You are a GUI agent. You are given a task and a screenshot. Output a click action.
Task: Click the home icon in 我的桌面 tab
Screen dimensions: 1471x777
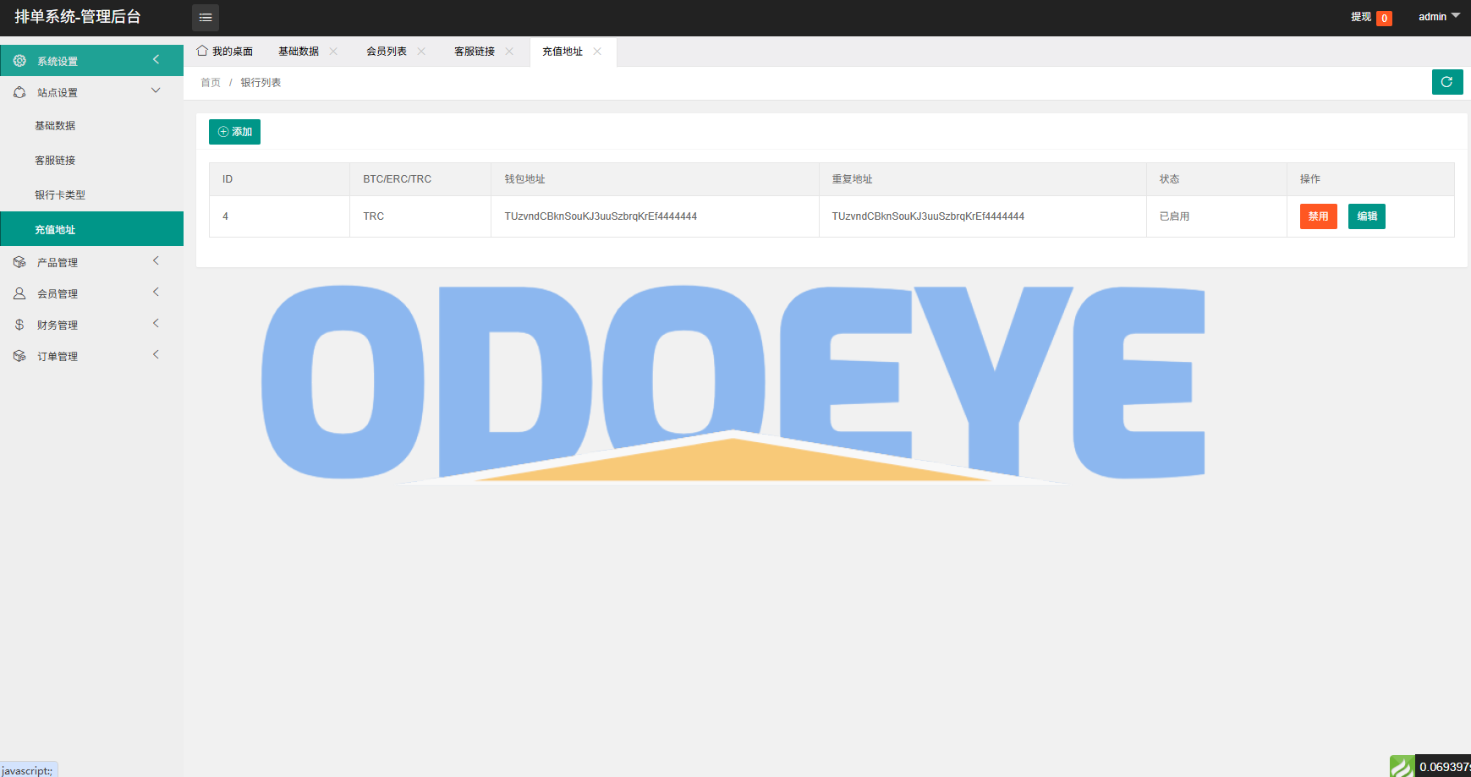point(202,52)
